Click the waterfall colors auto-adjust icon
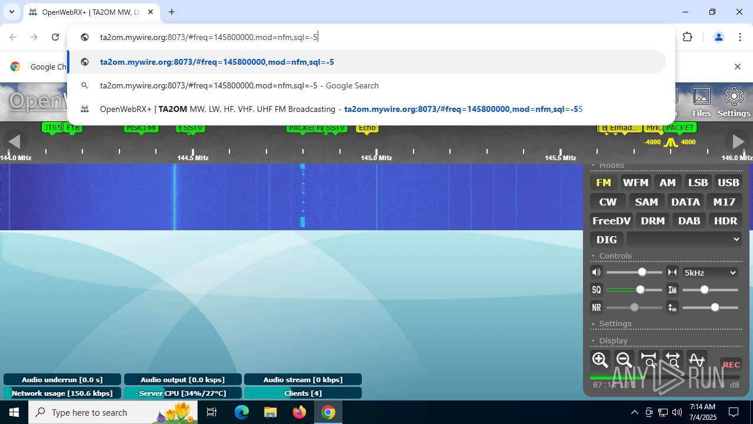The height and width of the screenshot is (424, 753). pos(672,290)
